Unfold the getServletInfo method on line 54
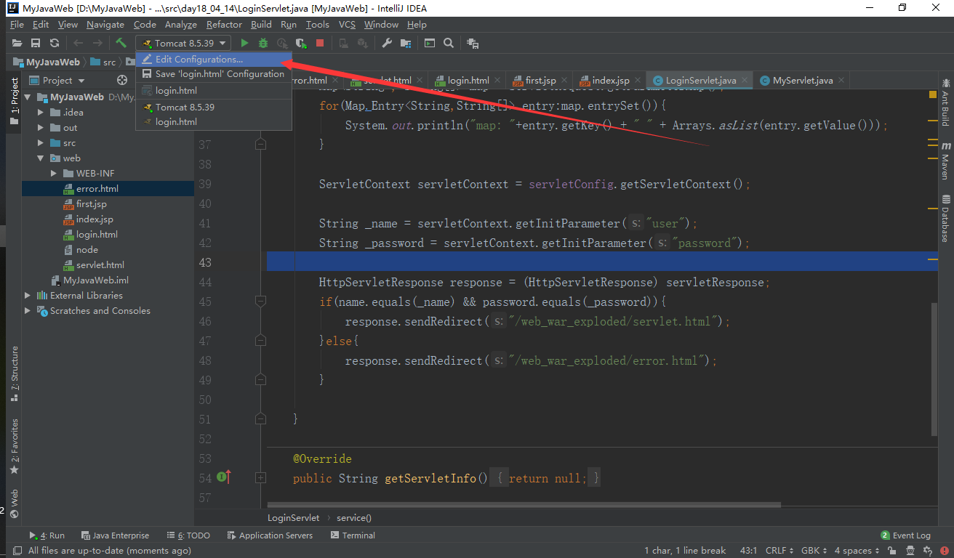The height and width of the screenshot is (558, 954). coord(260,478)
